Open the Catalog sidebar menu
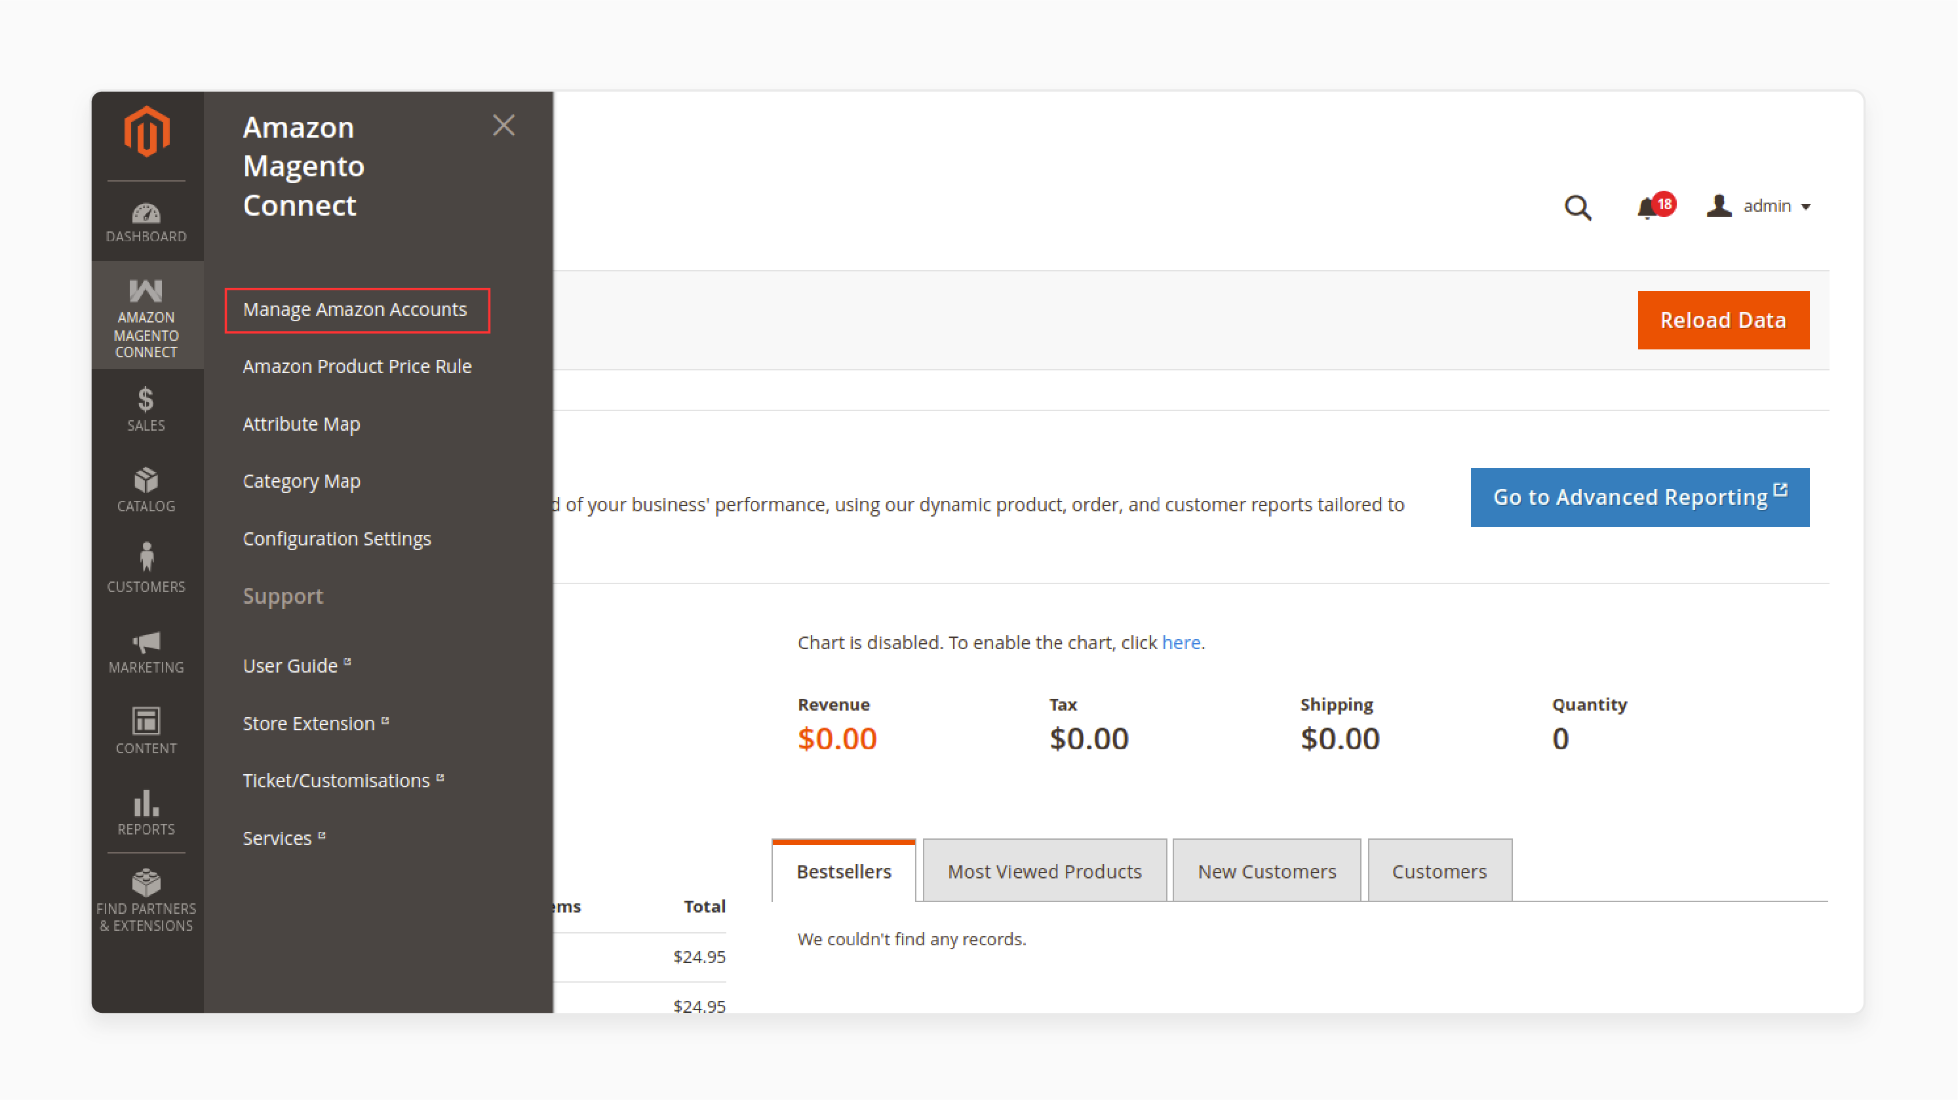The image size is (1958, 1100). point(147,490)
